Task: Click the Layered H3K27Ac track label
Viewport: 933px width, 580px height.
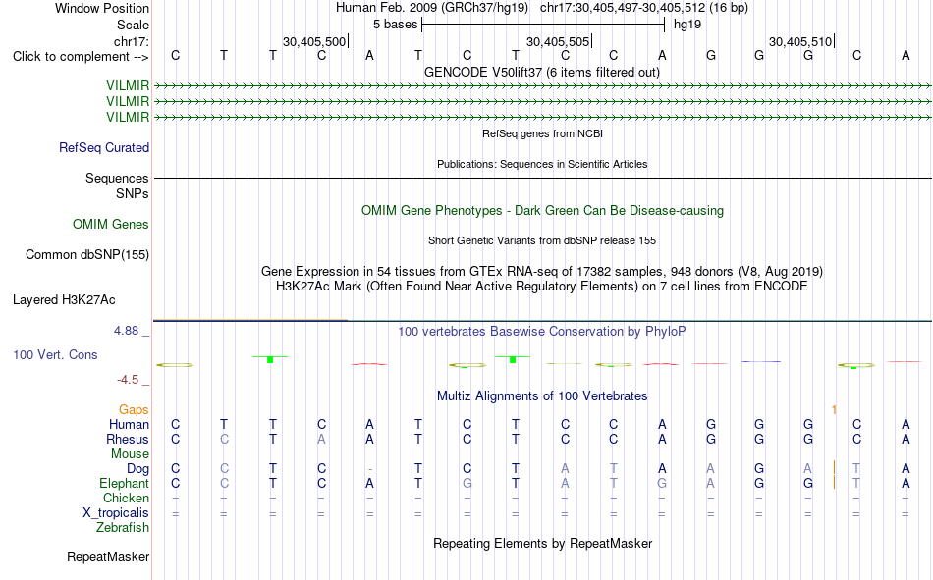Action: (x=64, y=300)
